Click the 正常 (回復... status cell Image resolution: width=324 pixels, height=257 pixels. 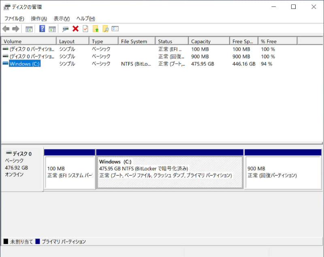[171, 56]
